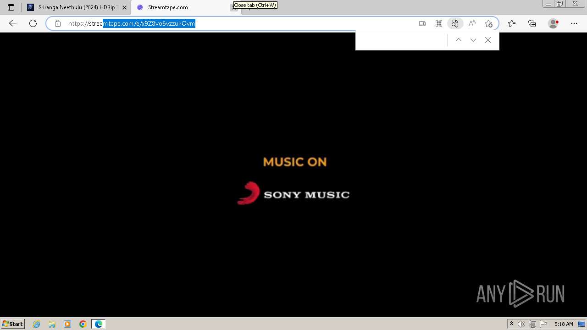Go back to the previous page
The width and height of the screenshot is (587, 330).
(13, 23)
